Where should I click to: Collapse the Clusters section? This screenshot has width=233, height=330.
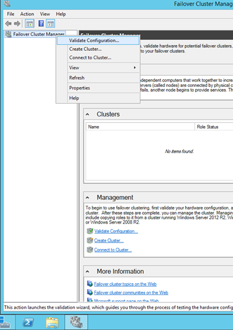[87, 115]
